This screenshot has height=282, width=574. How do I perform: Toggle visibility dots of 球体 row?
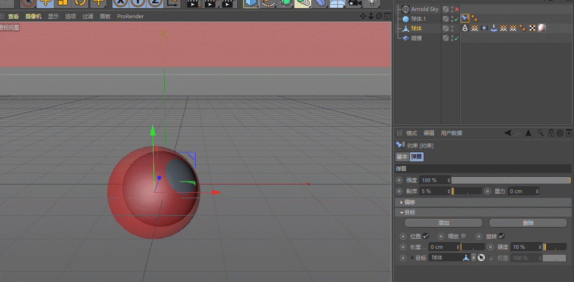pos(452,28)
